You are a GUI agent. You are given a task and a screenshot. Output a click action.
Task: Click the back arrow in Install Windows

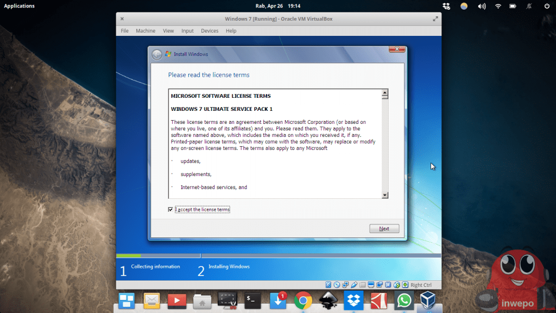point(157,54)
